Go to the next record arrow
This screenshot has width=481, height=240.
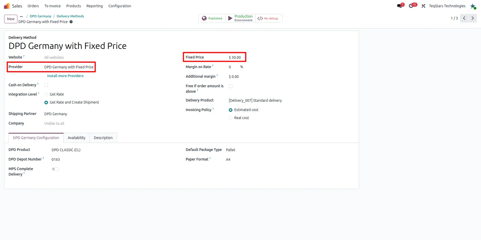[473, 18]
